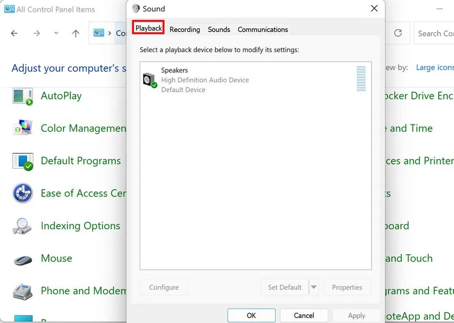Click the Speakers device name
454x323 pixels.
point(174,70)
